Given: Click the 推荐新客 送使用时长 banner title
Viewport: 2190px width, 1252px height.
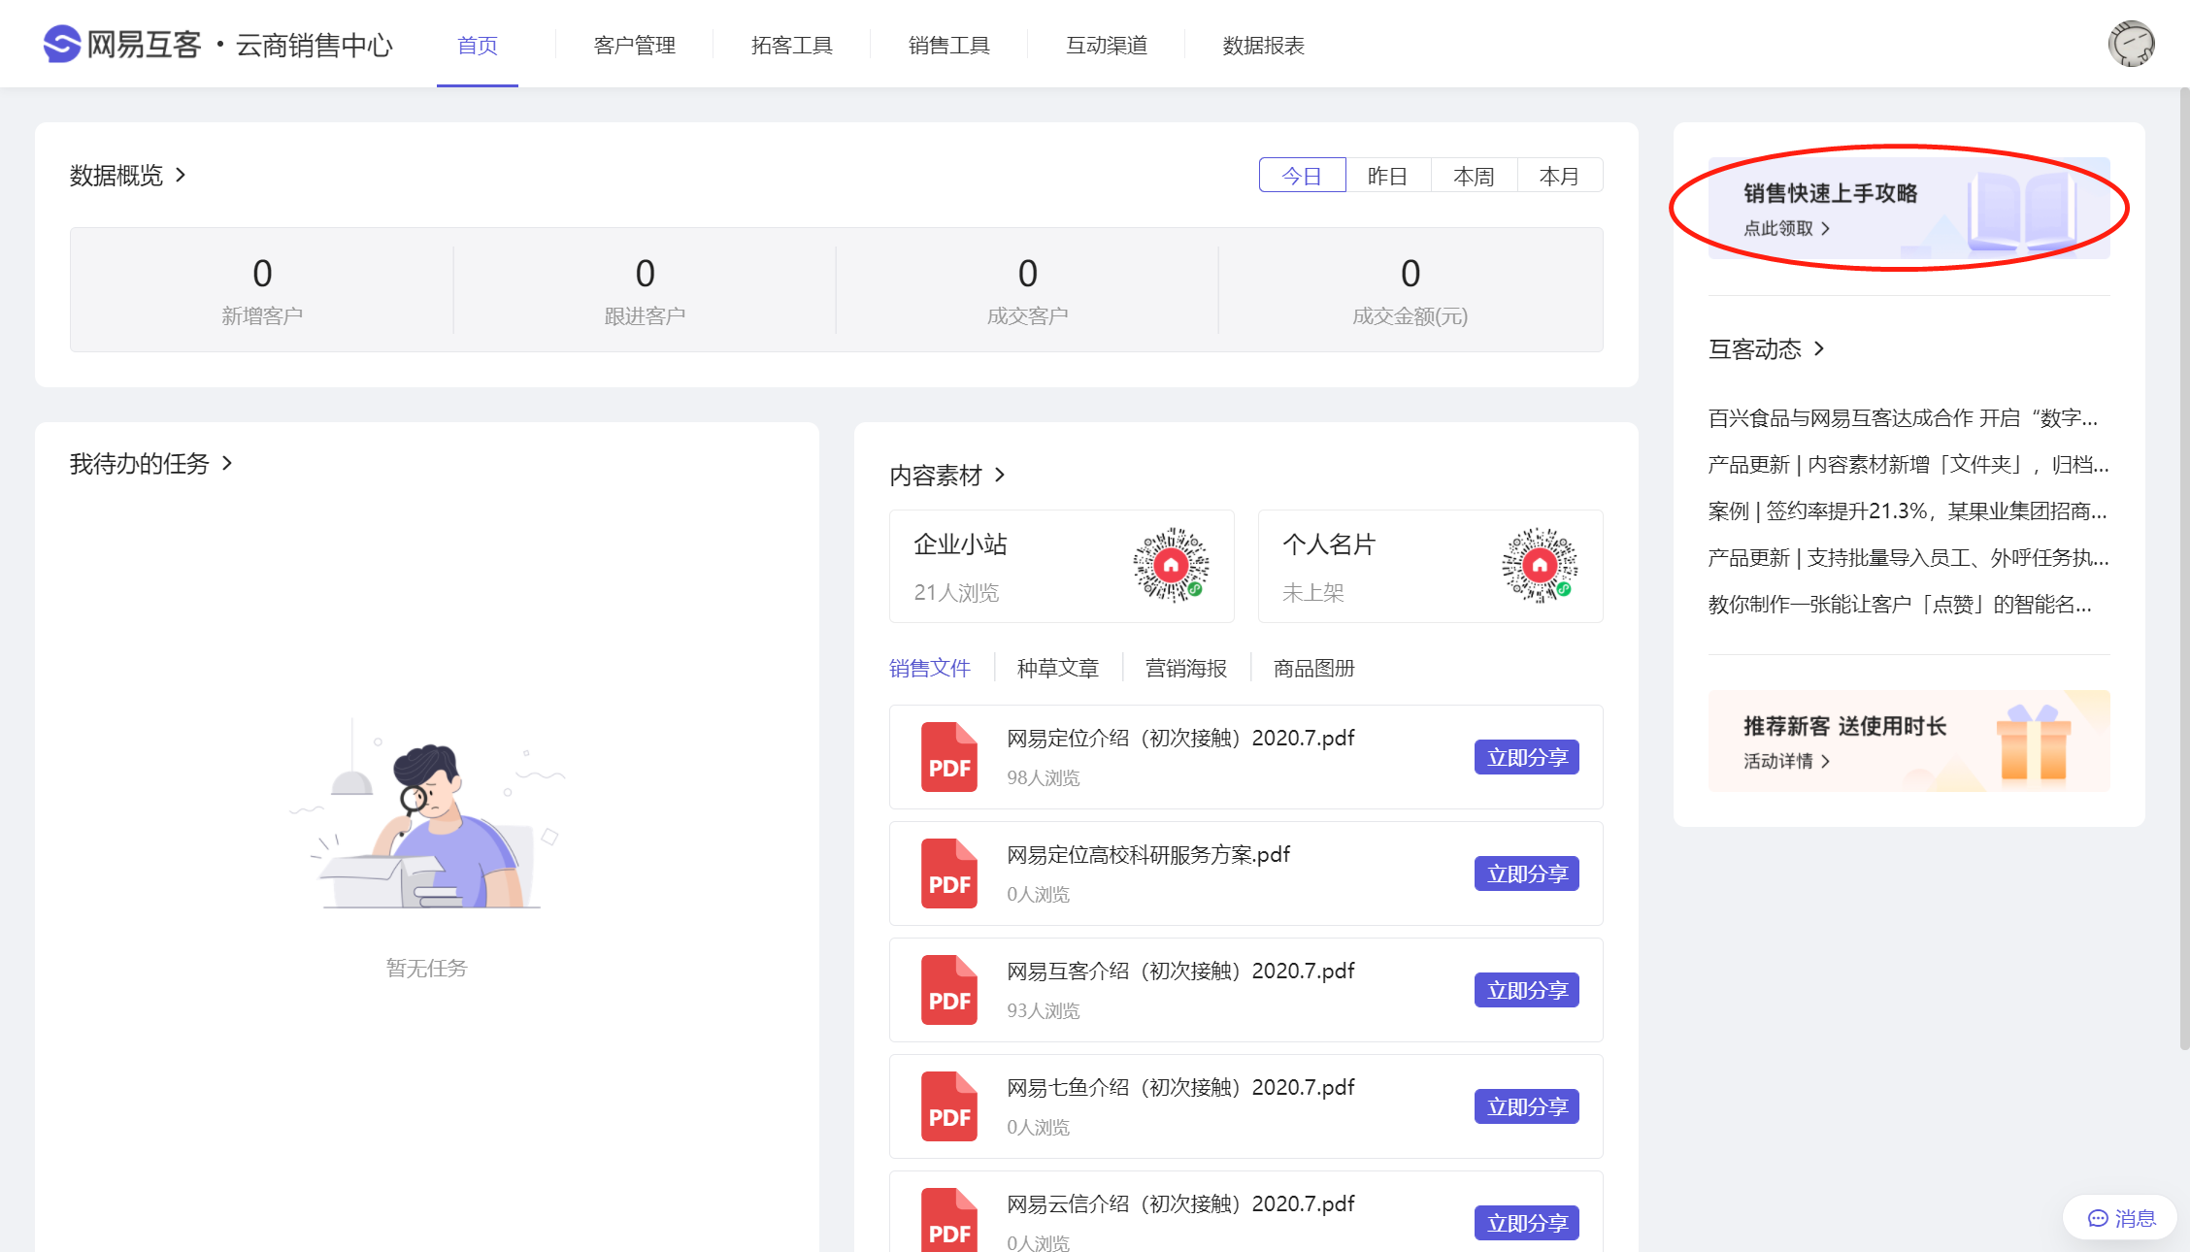Looking at the screenshot, I should (x=1844, y=726).
